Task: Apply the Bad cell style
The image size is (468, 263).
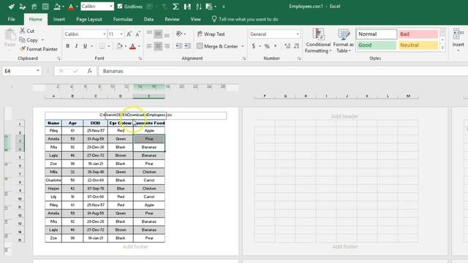Action: [x=418, y=34]
